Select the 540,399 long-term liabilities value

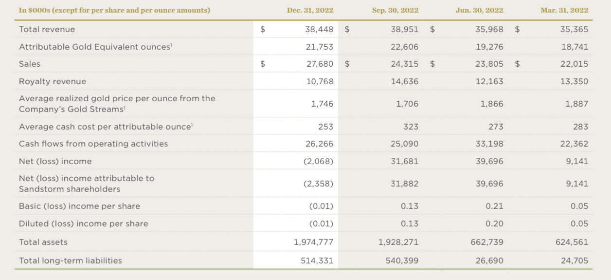tap(402, 261)
